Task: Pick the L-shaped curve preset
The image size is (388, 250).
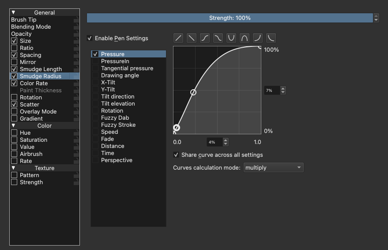Action: [271, 38]
